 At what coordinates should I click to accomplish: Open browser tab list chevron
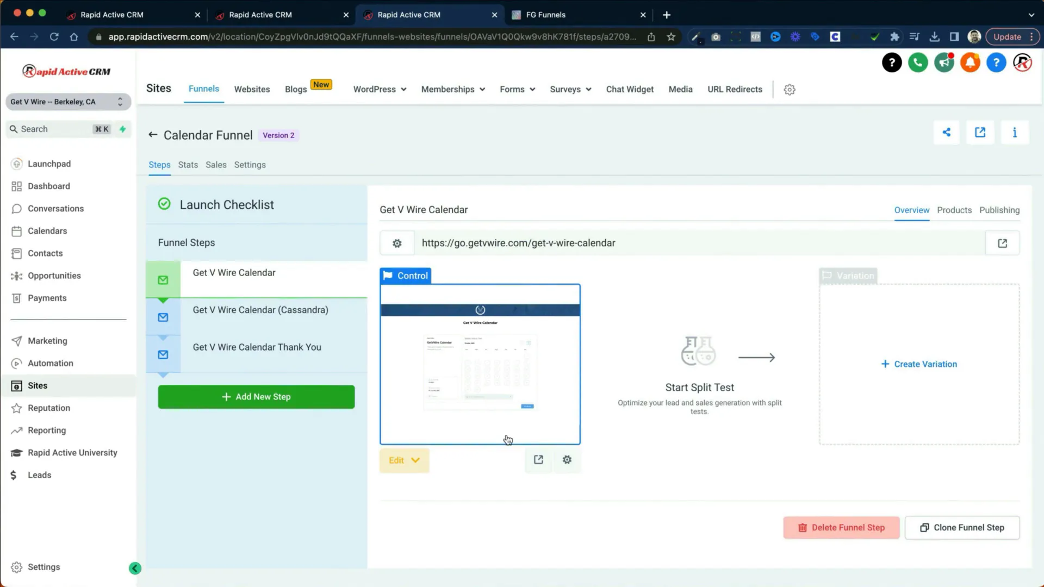(x=1031, y=15)
